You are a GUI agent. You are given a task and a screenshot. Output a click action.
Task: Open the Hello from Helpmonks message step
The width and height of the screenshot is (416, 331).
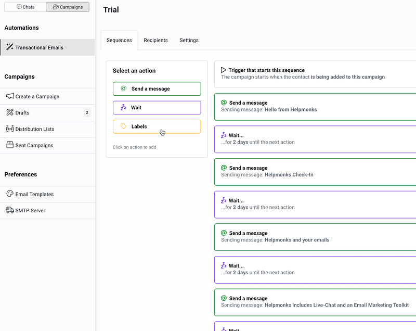[x=315, y=107]
